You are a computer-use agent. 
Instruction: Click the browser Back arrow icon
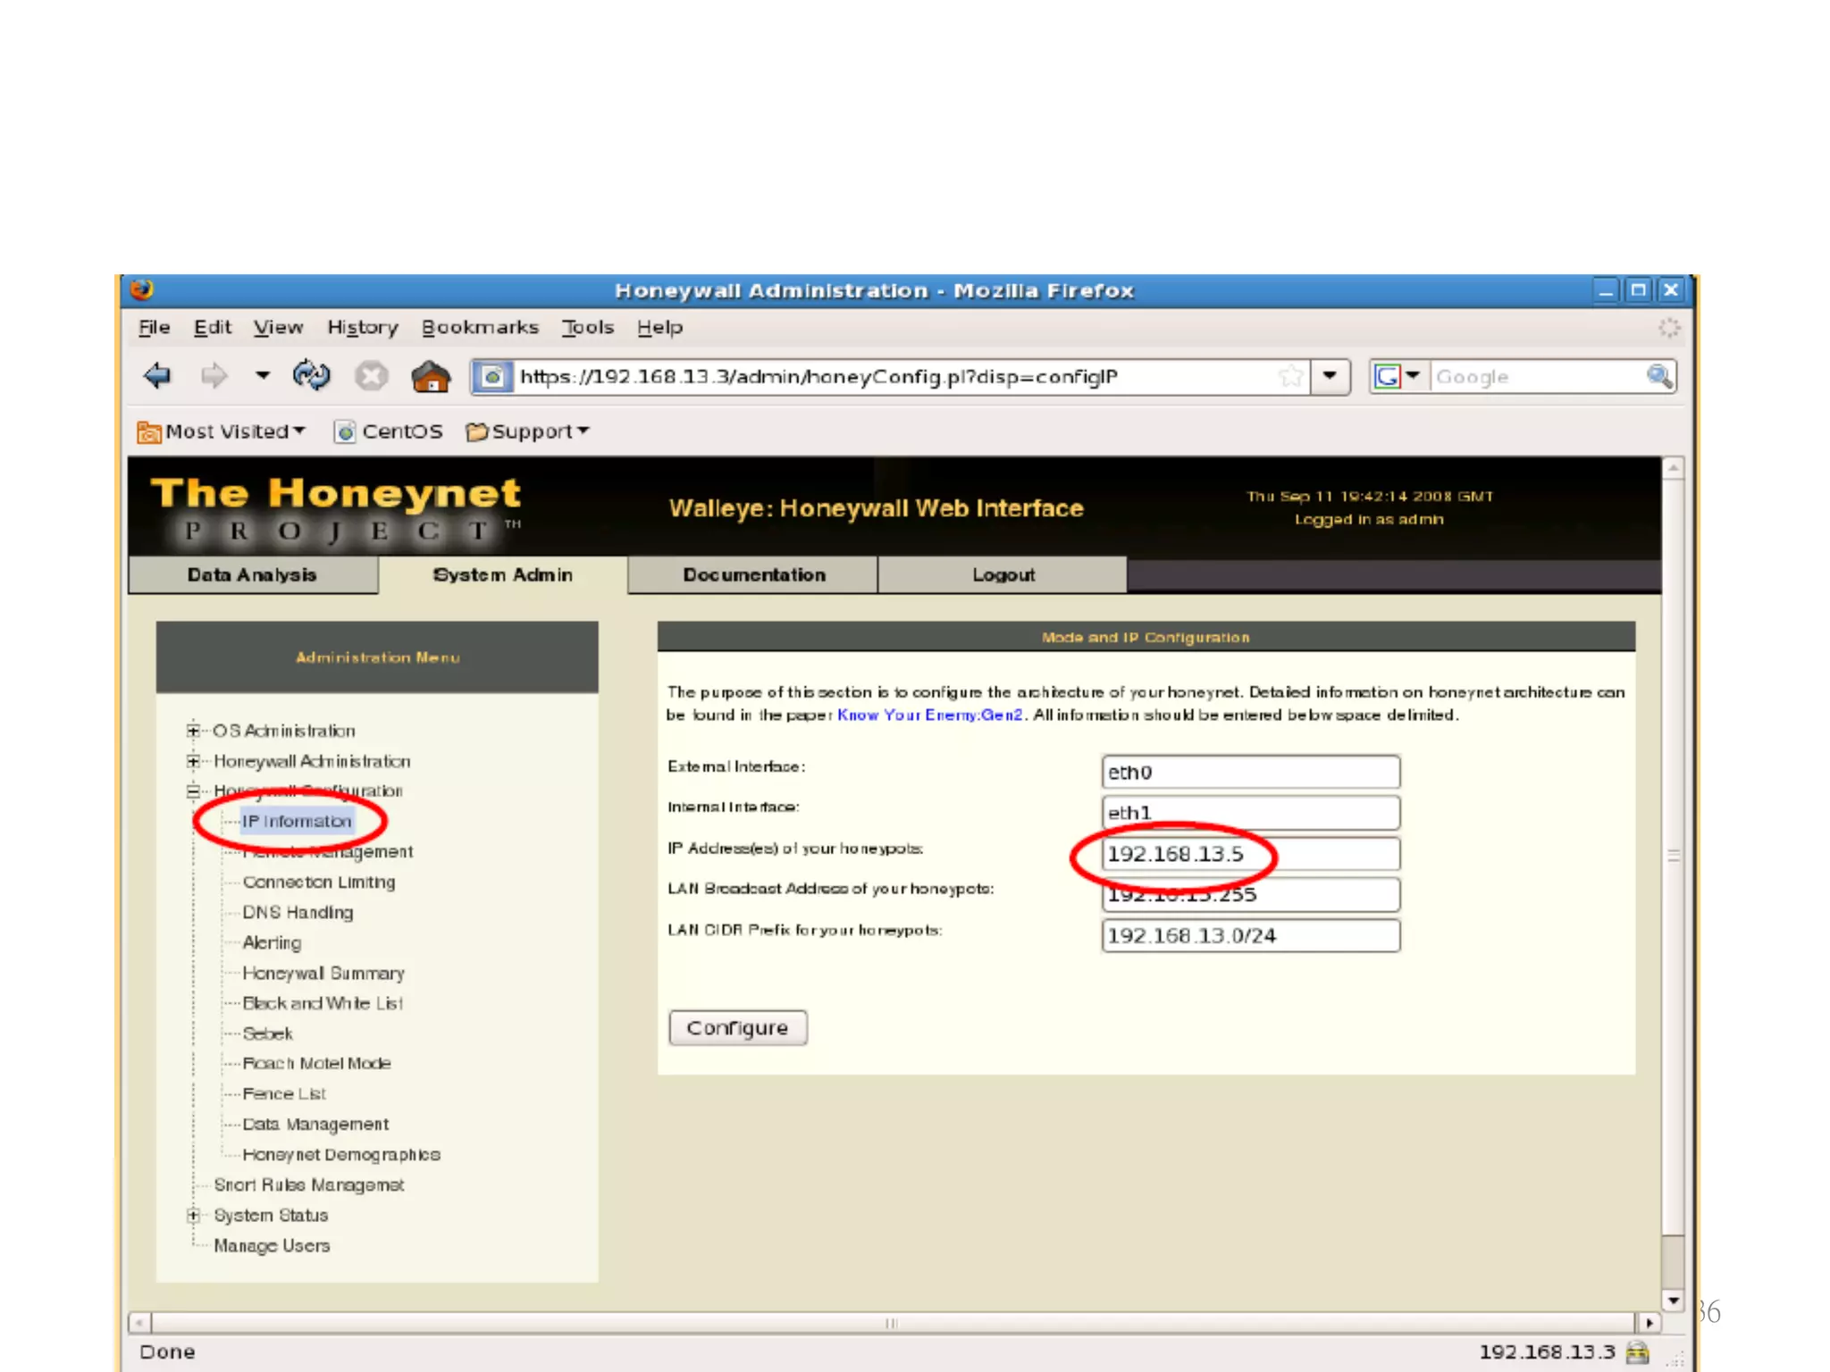click(x=157, y=376)
